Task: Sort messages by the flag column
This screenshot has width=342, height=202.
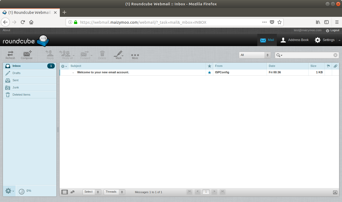Action: 328,66
